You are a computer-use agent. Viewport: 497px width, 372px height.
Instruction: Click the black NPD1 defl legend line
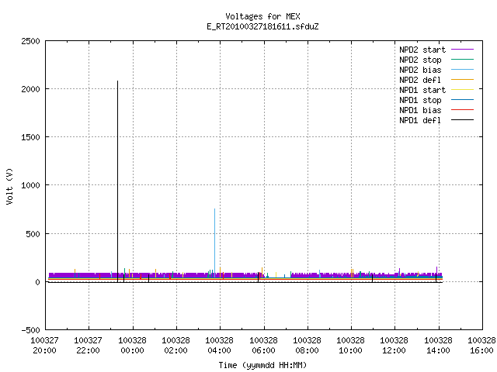[x=462, y=120]
